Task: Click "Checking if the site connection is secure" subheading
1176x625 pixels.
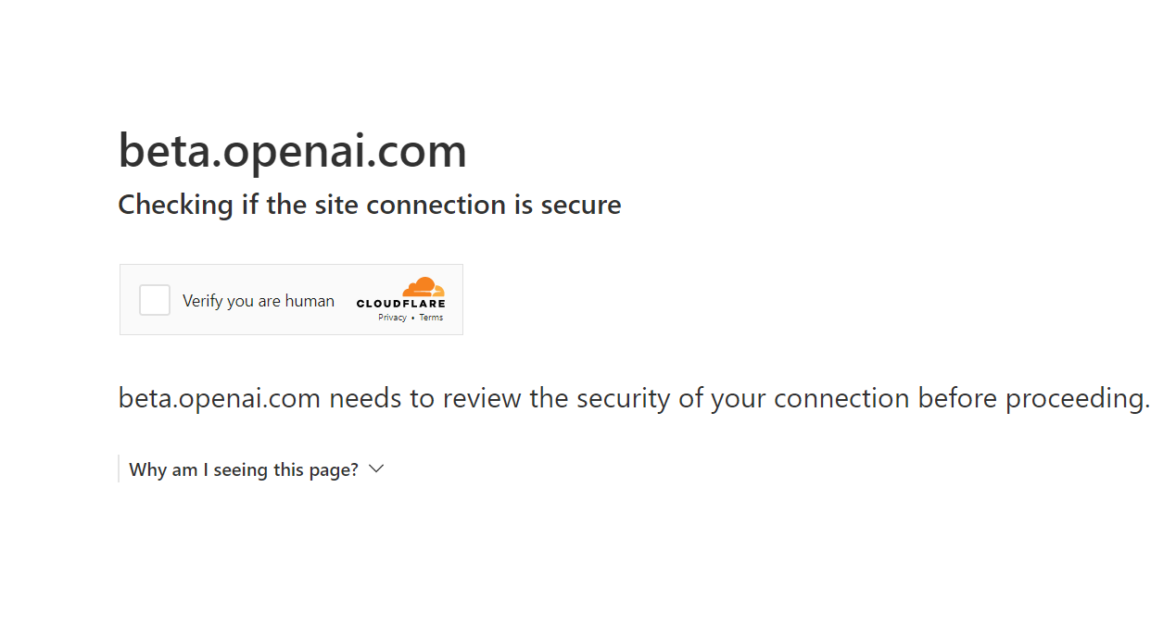Action: tap(369, 205)
